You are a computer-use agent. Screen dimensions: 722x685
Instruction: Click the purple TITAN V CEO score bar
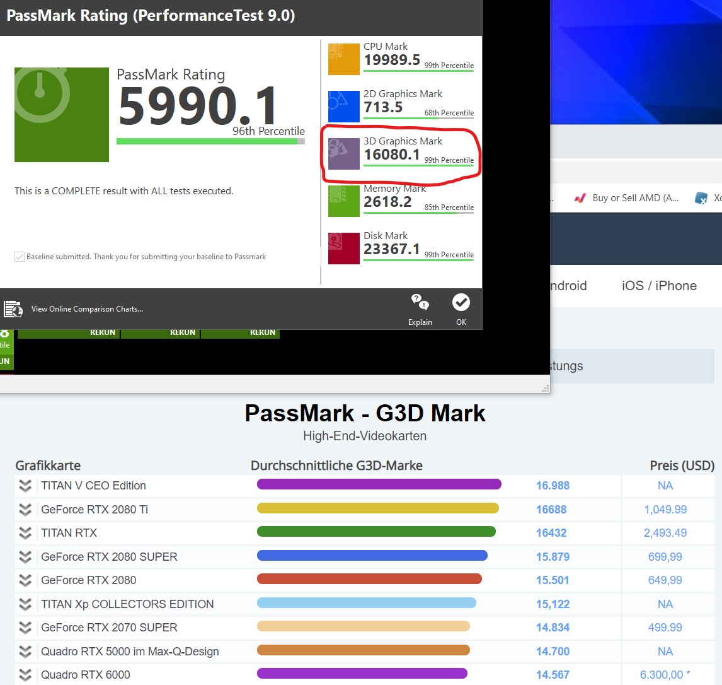(x=379, y=484)
